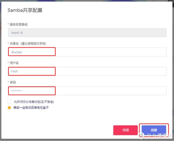Viewport: 174px width, 141px height.
Task: Click the 共享名 (建议使用英文字母) label
Action: [28, 44]
